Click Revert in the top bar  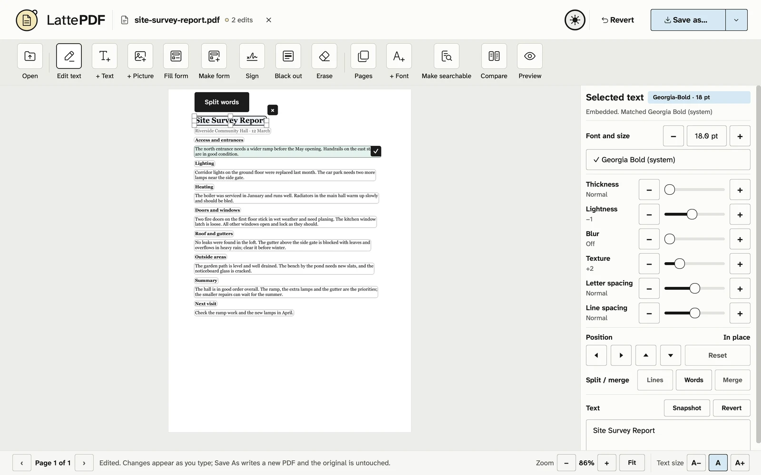(617, 20)
